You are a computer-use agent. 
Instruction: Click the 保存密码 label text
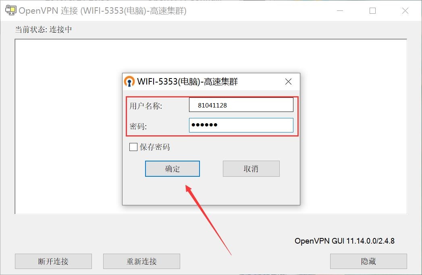click(x=155, y=147)
